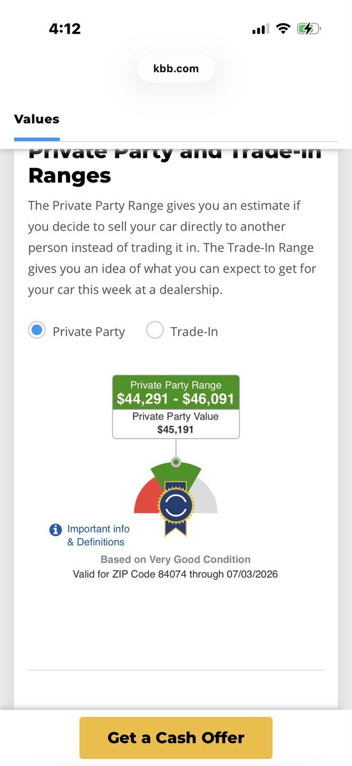Click the red section of the gauge
The height and width of the screenshot is (766, 352).
tap(145, 499)
